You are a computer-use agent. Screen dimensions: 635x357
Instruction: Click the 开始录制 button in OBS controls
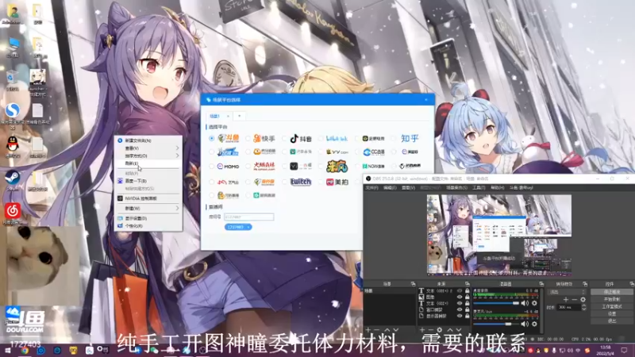612,299
